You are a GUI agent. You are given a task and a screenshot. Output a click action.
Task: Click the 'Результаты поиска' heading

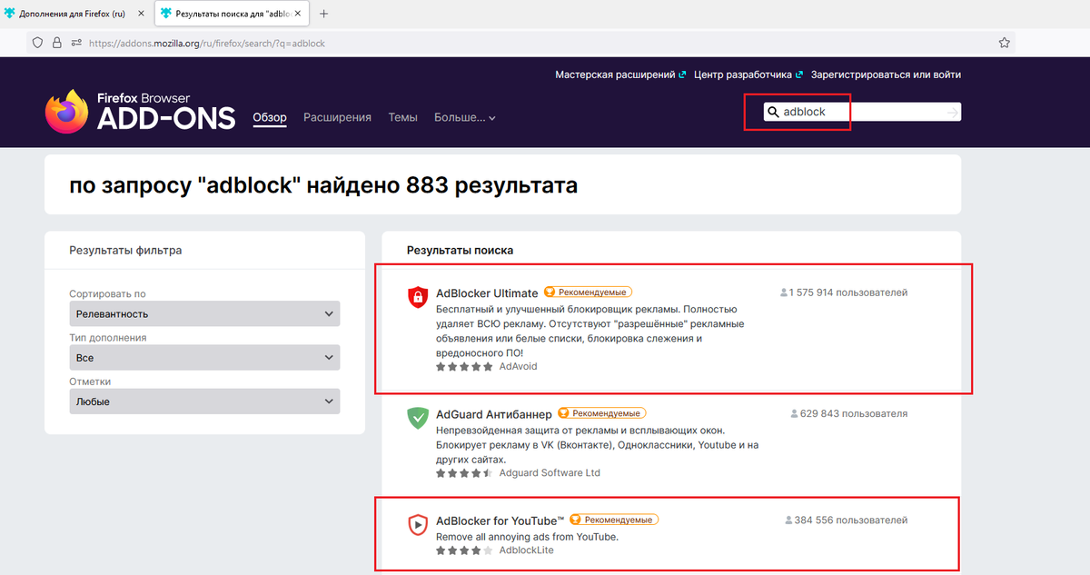[x=460, y=251]
